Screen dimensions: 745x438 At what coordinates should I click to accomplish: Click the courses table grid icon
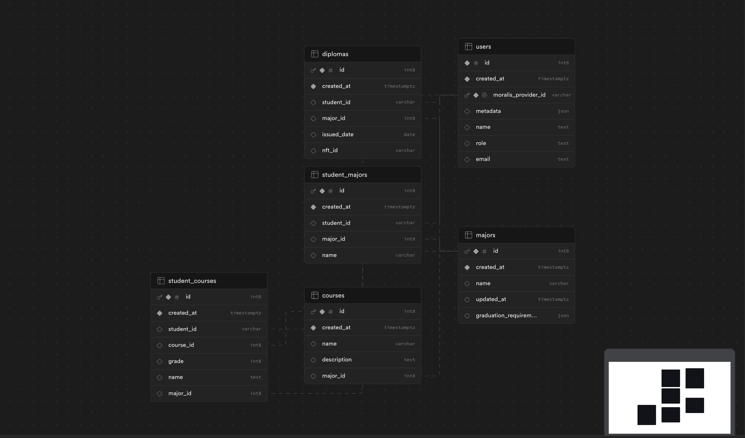coord(314,295)
